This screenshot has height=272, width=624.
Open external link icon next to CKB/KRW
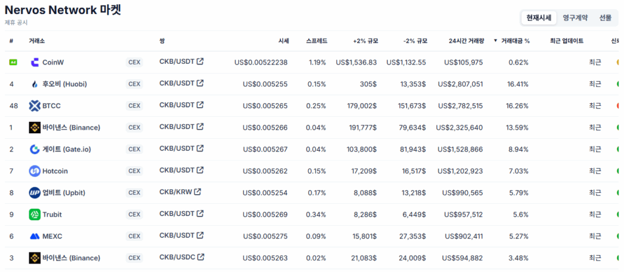[x=197, y=192]
